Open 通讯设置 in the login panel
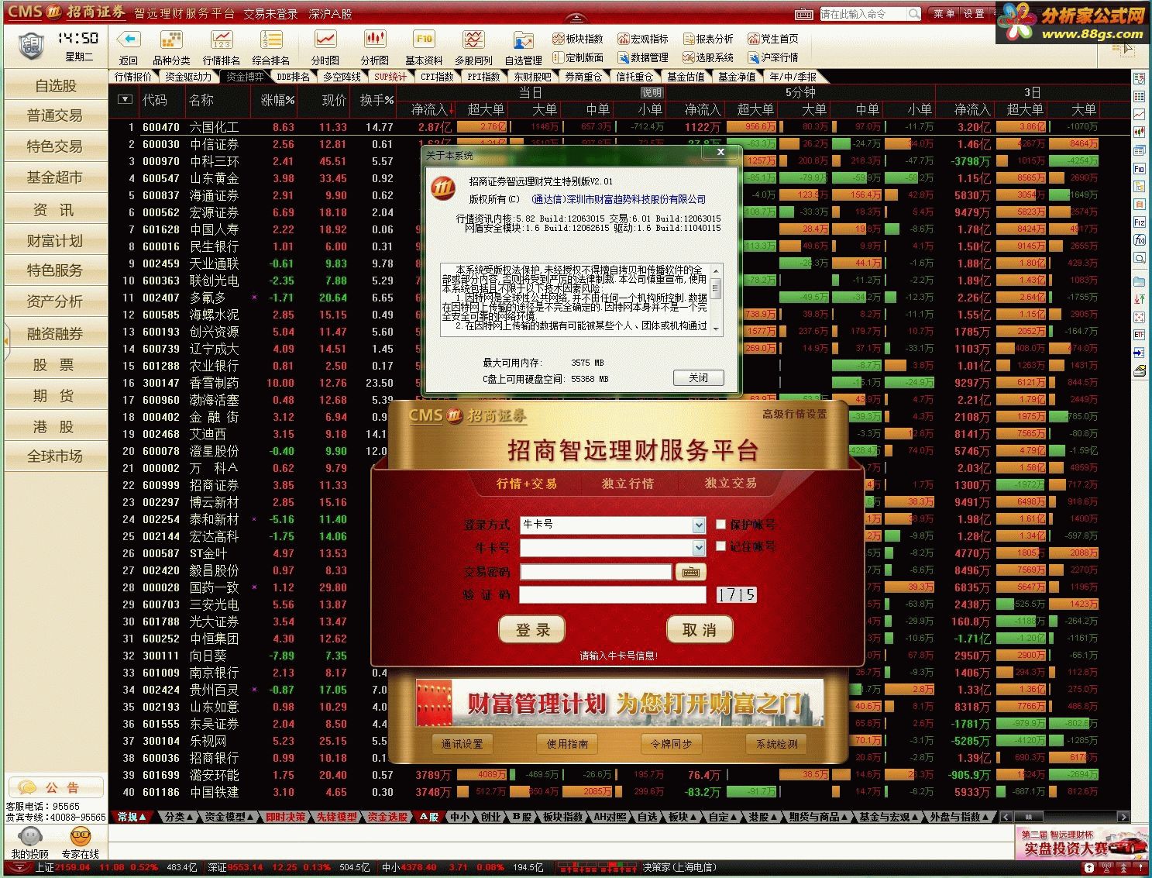1152x878 pixels. [462, 744]
